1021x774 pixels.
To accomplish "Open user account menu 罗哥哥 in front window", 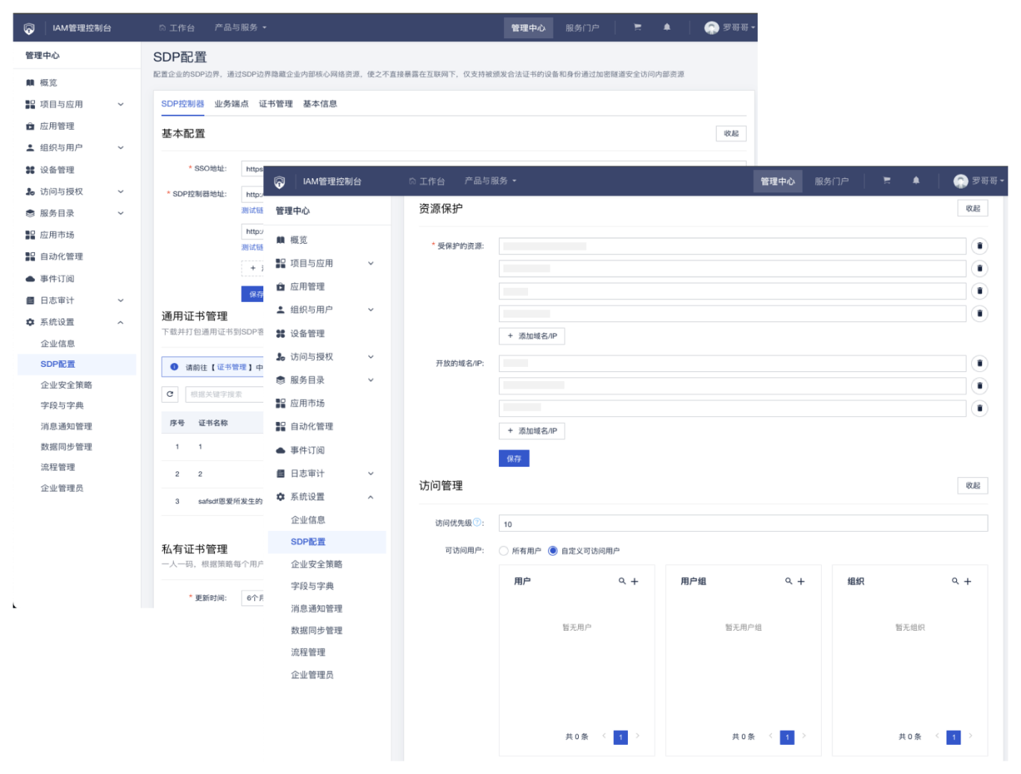I will coord(978,181).
